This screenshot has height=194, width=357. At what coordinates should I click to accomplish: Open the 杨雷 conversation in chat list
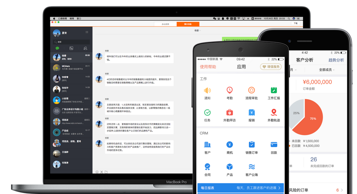coord(71,57)
